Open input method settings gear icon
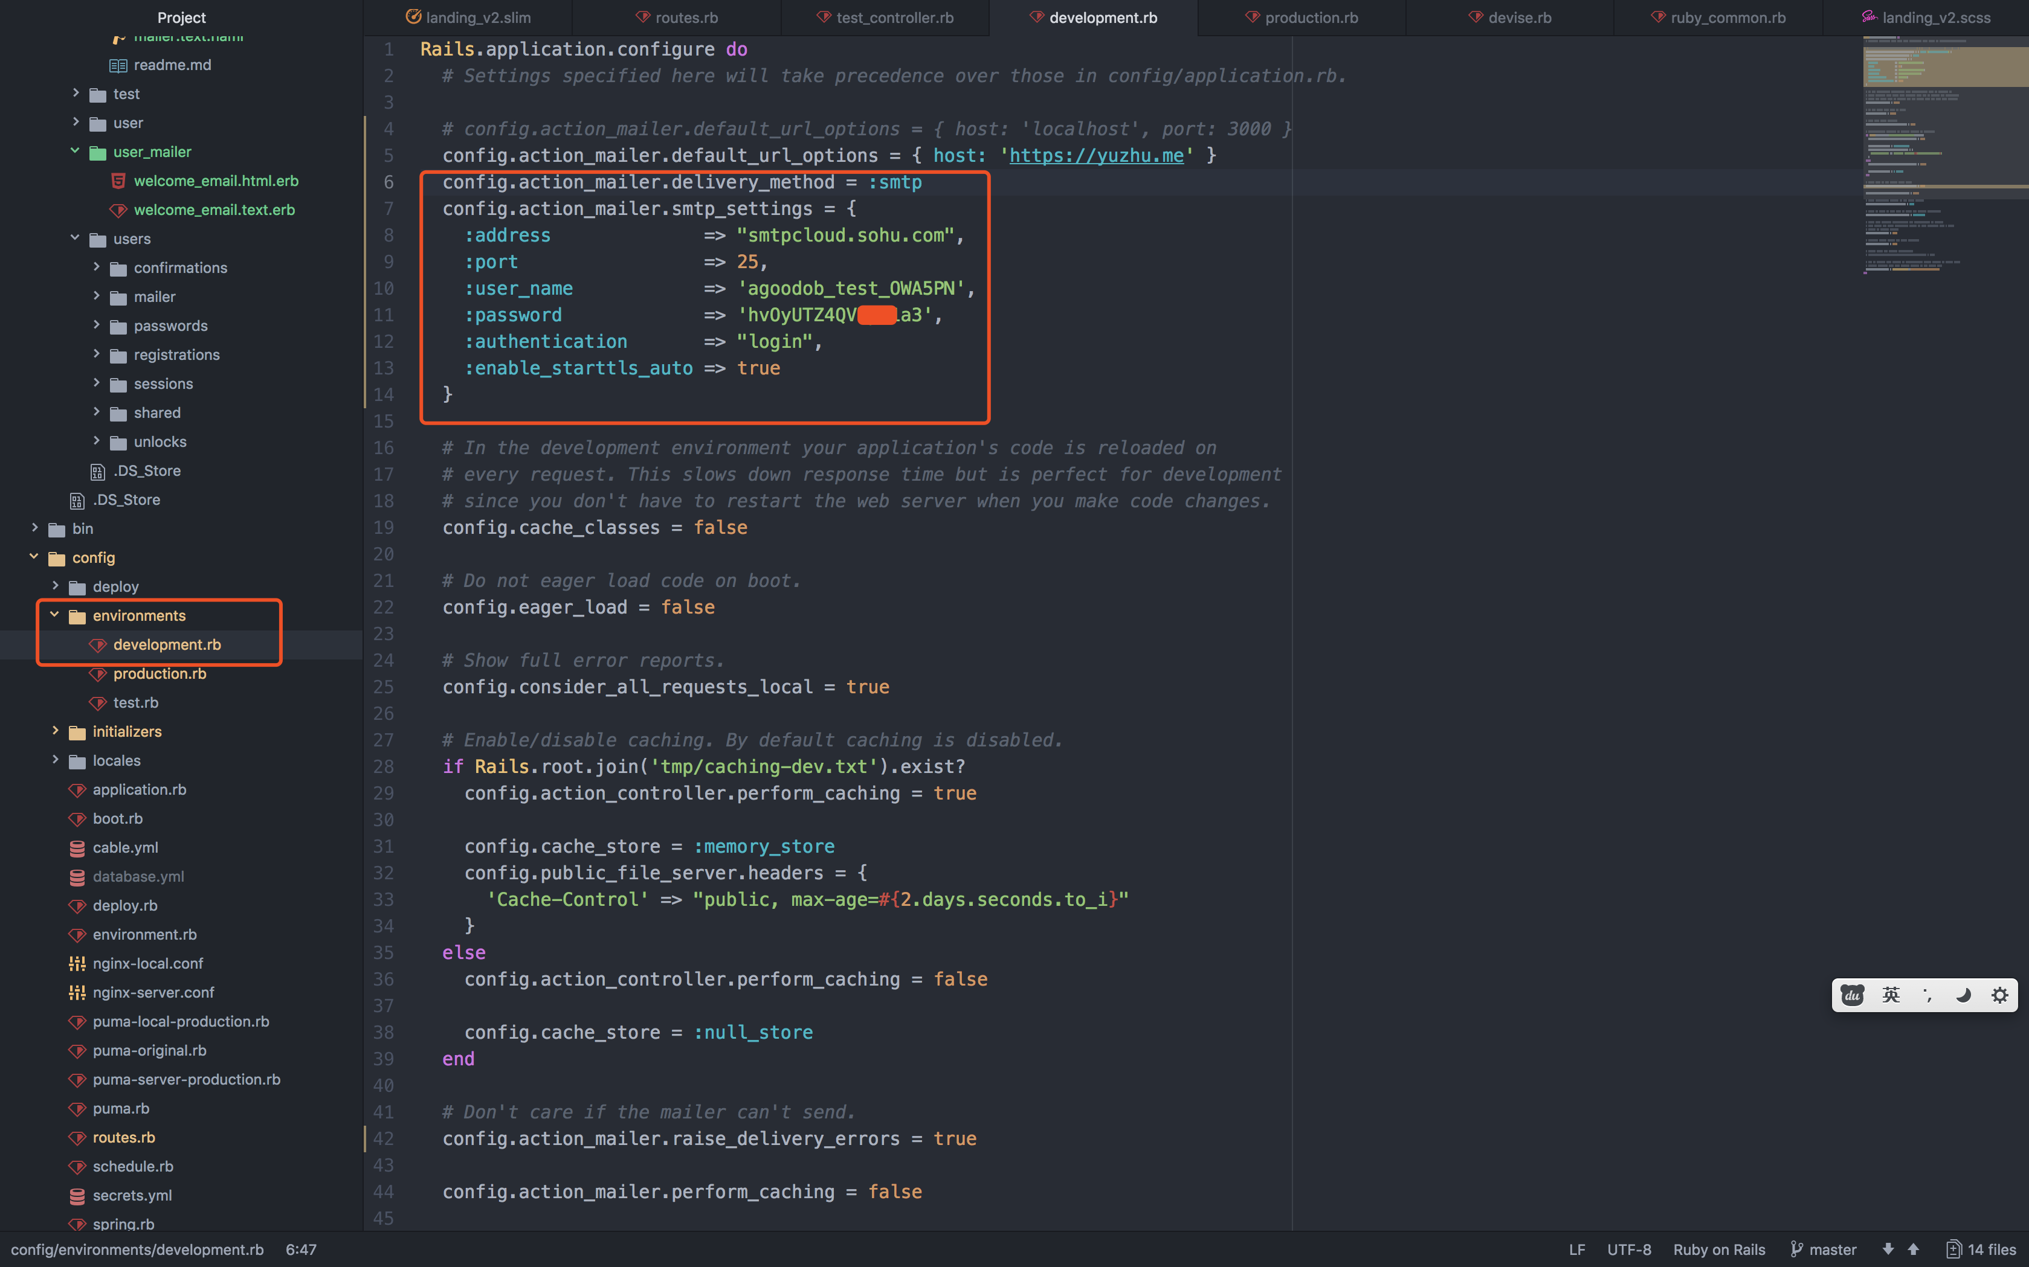This screenshot has height=1267, width=2029. 1999,995
